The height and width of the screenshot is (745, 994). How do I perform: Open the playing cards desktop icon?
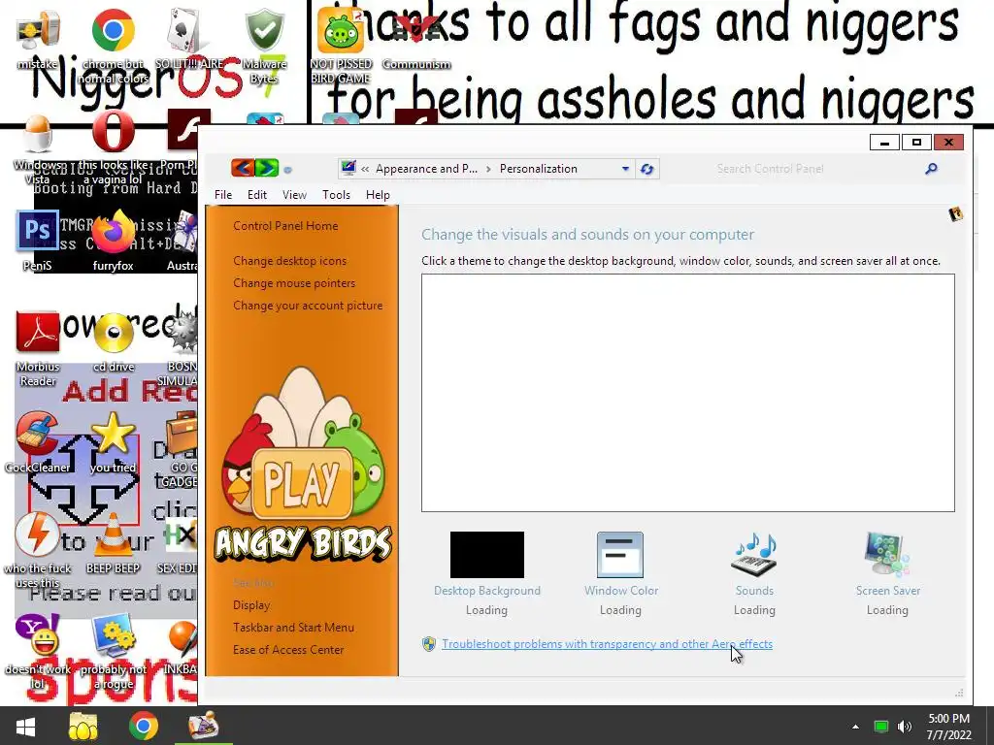point(189,39)
